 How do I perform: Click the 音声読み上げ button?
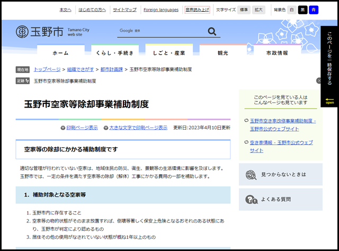click(198, 10)
